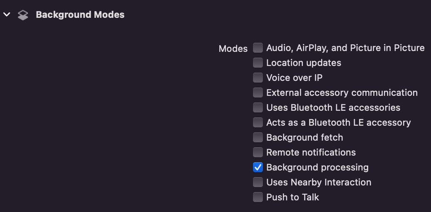Enable External accessory communication checkbox
This screenshot has width=431, height=212.
pos(258,93)
